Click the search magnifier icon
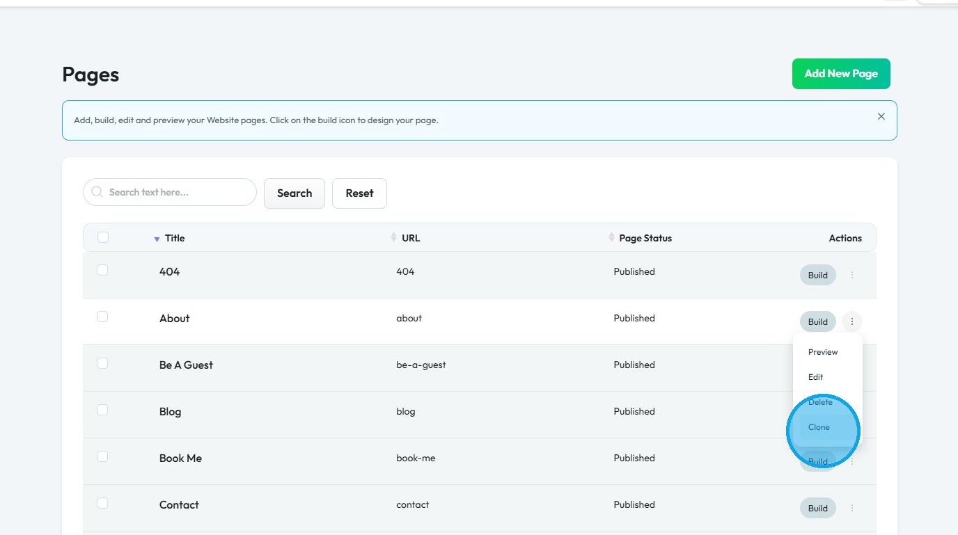958x535 pixels. pyautogui.click(x=97, y=192)
